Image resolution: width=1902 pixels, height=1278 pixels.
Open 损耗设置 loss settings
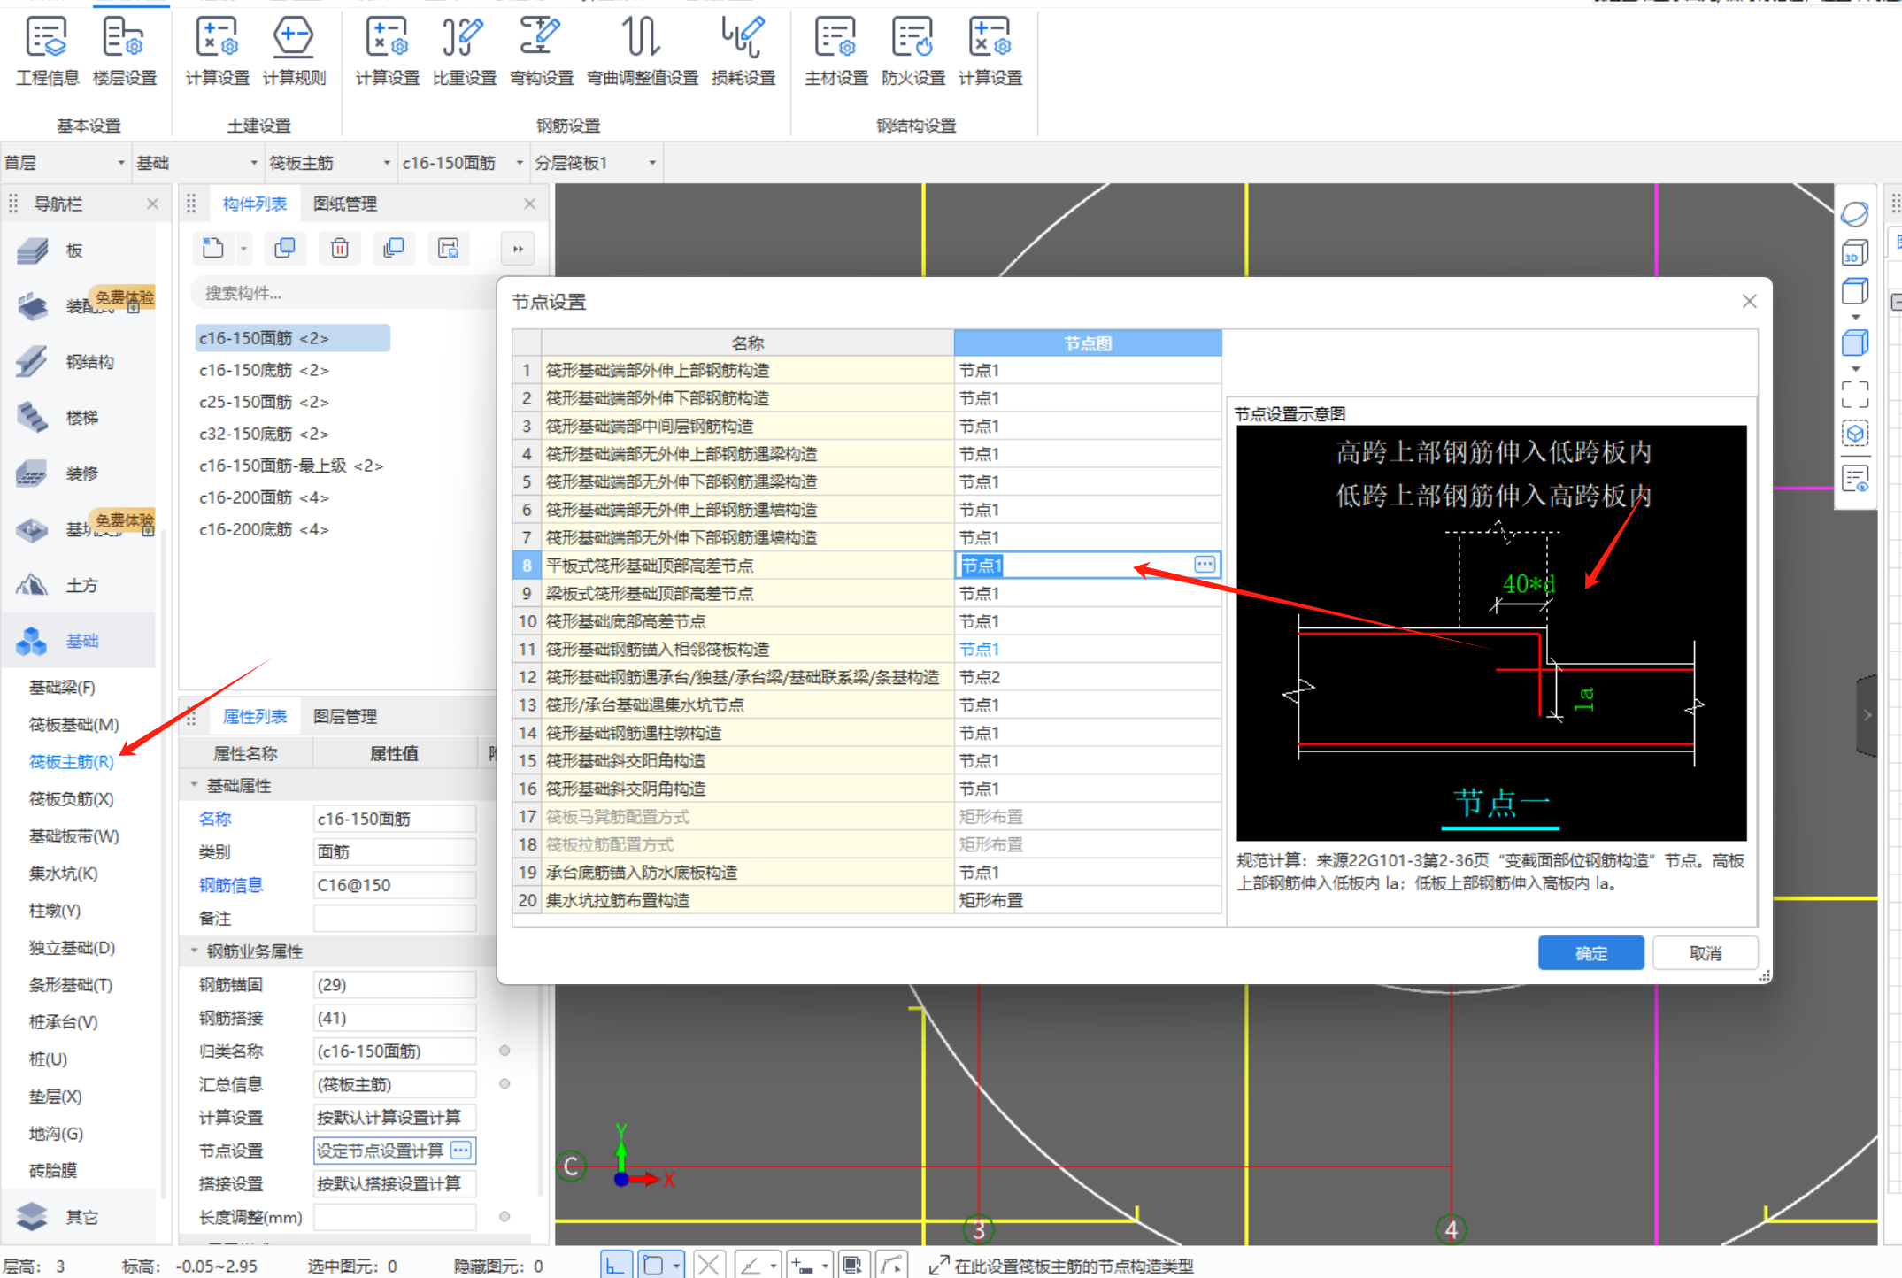(x=743, y=51)
